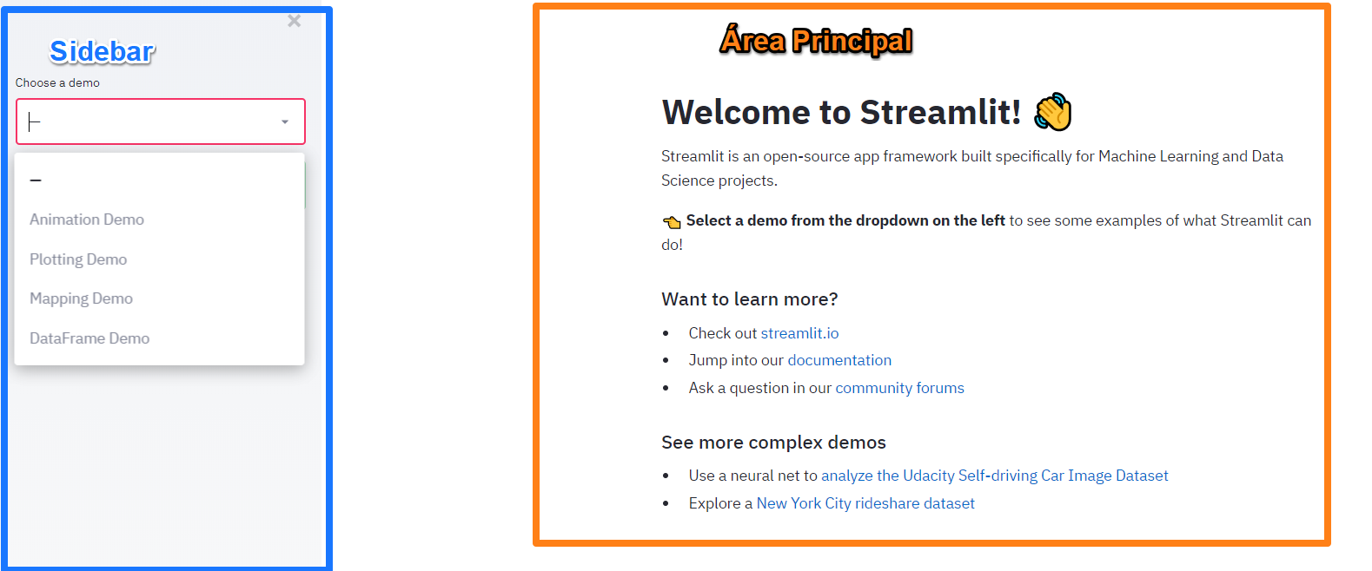
Task: Open New York City rideshare dataset link
Action: coord(865,503)
